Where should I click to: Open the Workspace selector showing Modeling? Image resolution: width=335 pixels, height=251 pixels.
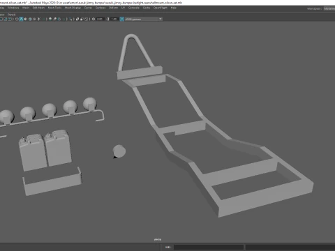(329, 8)
